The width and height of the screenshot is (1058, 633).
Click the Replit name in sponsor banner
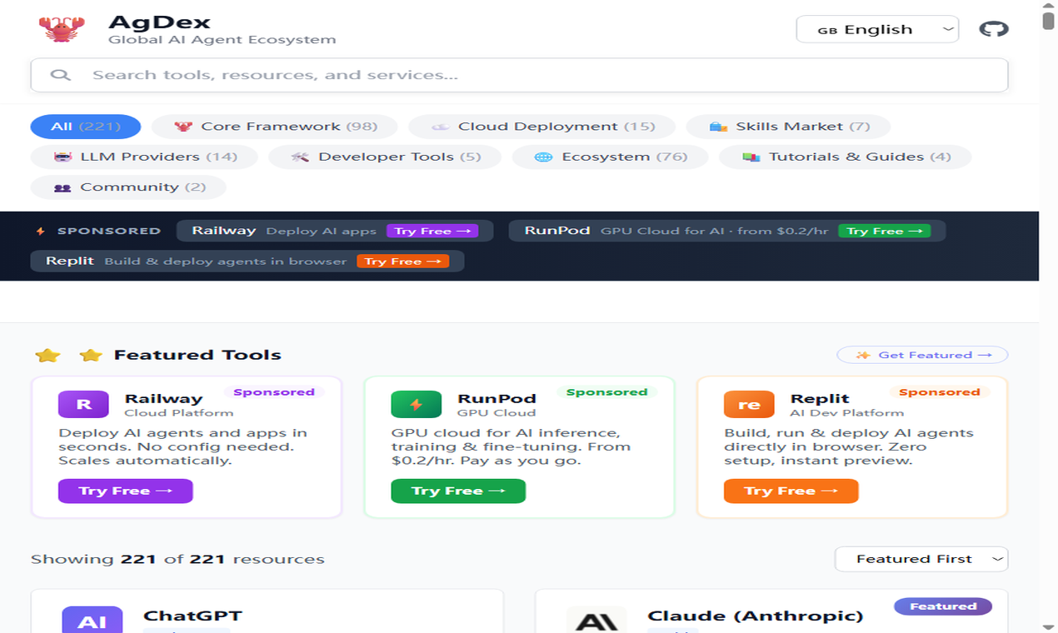[x=70, y=261]
